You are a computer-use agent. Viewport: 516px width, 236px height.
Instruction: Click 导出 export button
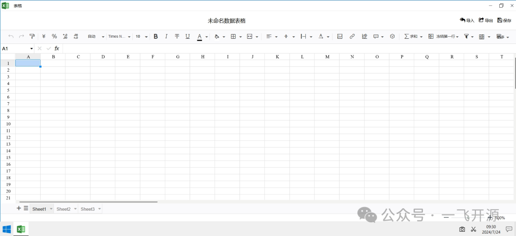tap(486, 21)
